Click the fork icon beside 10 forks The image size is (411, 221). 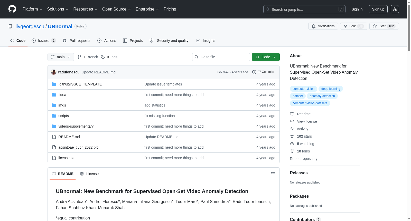coord(292,151)
